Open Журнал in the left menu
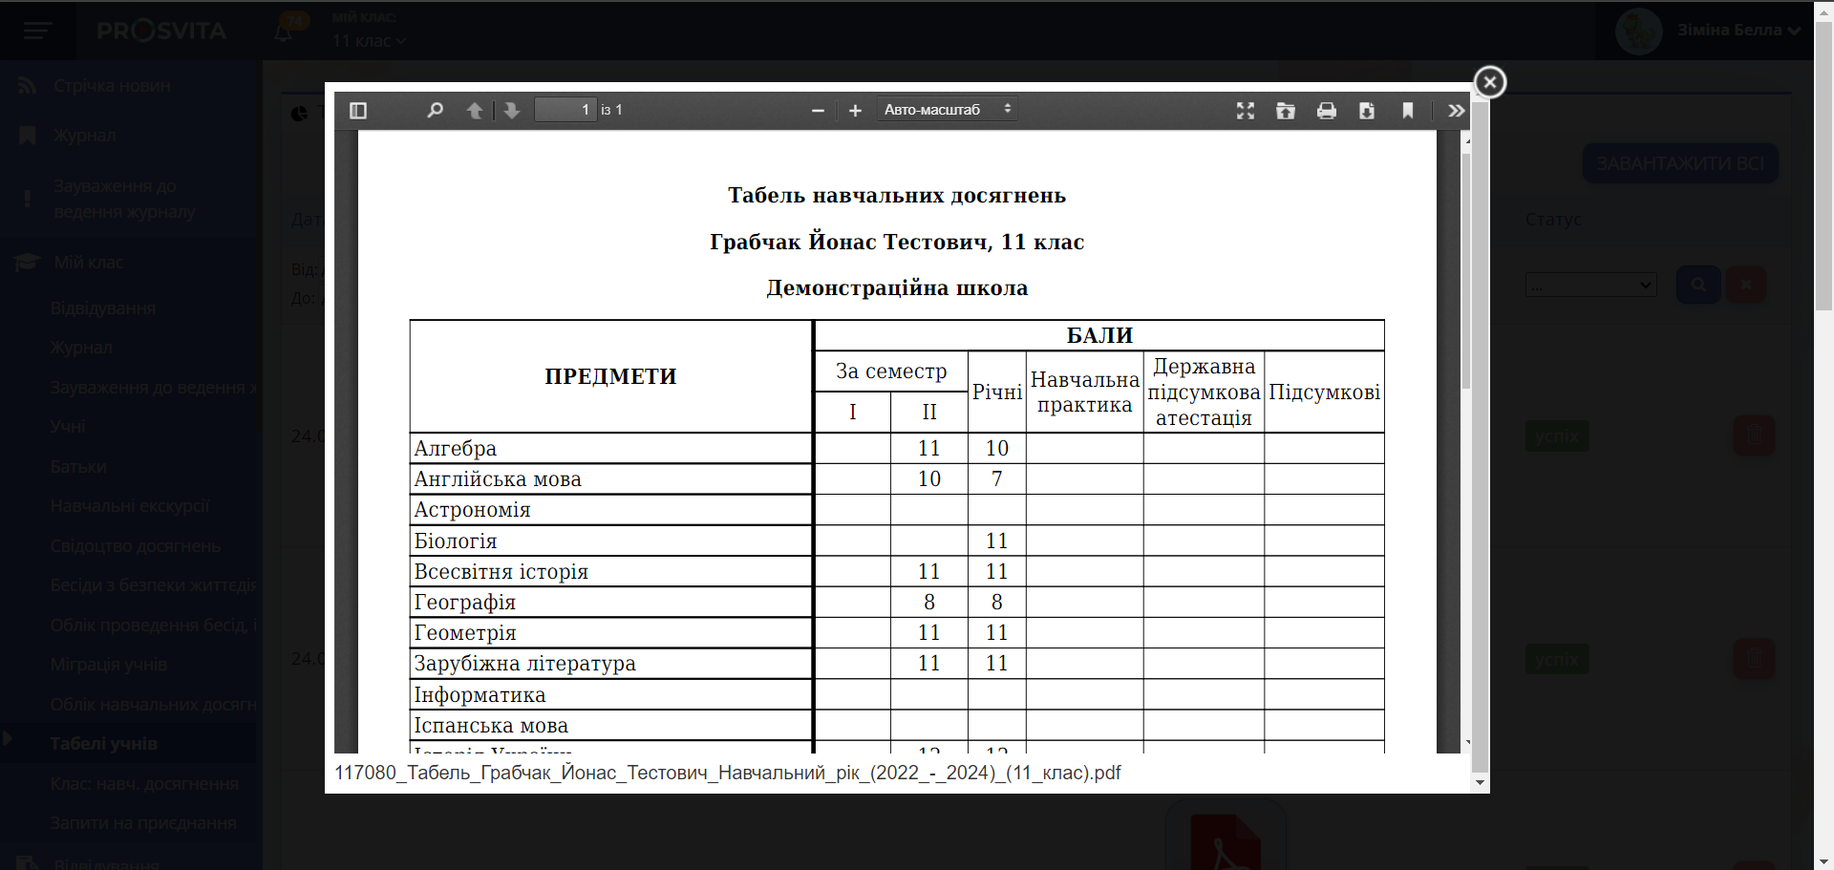The width and height of the screenshot is (1834, 870). pyautogui.click(x=84, y=136)
